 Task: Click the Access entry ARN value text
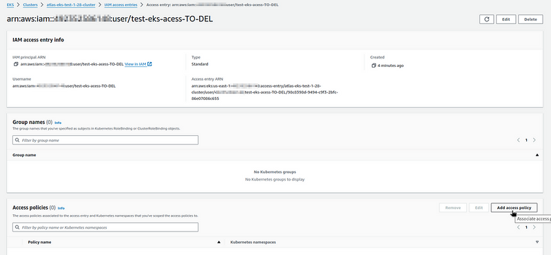pyautogui.click(x=264, y=92)
